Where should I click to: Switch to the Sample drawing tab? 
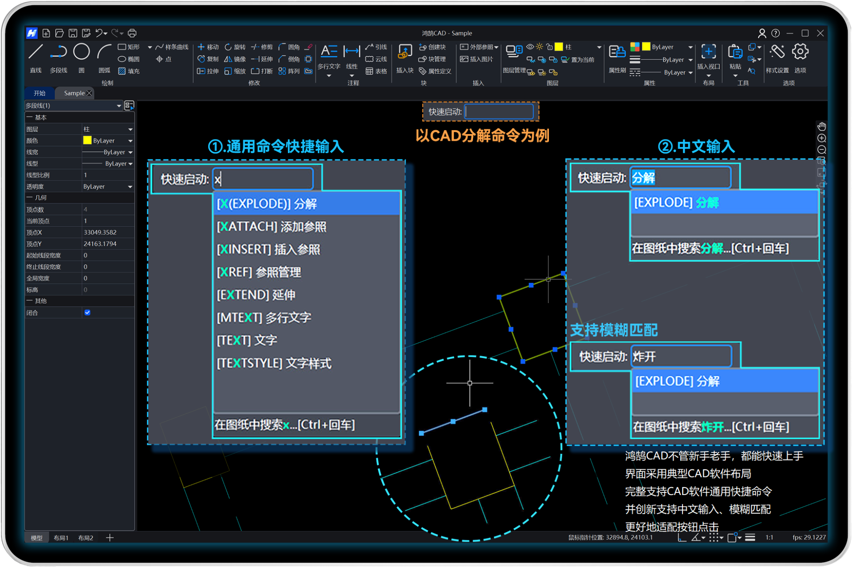pyautogui.click(x=74, y=93)
